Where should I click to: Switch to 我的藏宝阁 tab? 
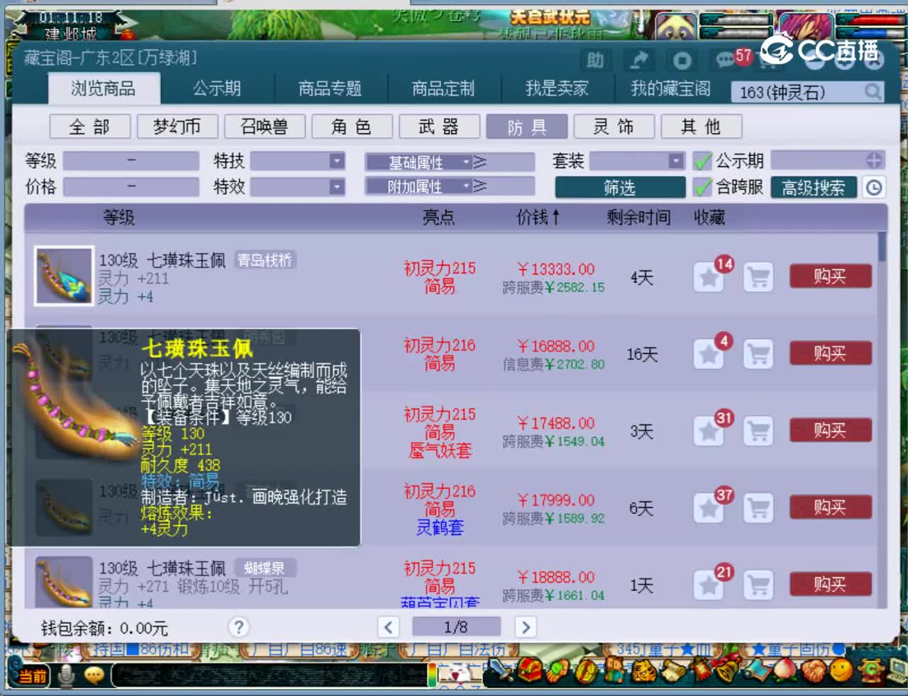tap(670, 89)
